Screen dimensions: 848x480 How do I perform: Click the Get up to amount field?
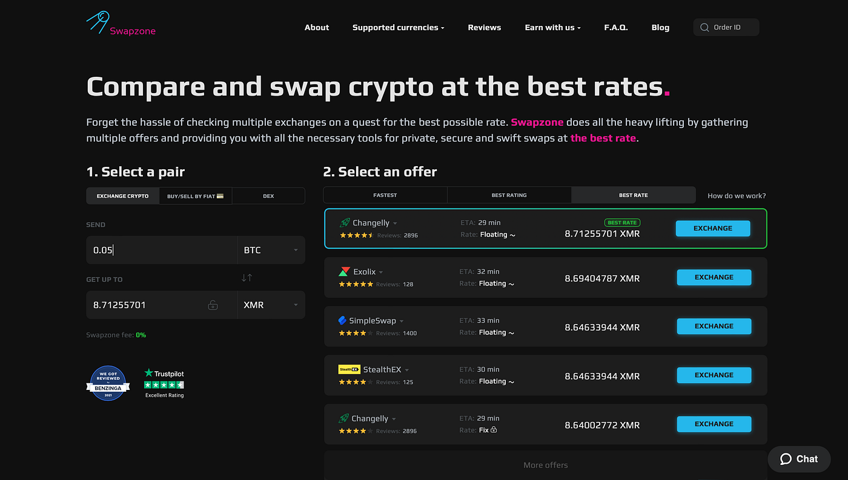[162, 305]
